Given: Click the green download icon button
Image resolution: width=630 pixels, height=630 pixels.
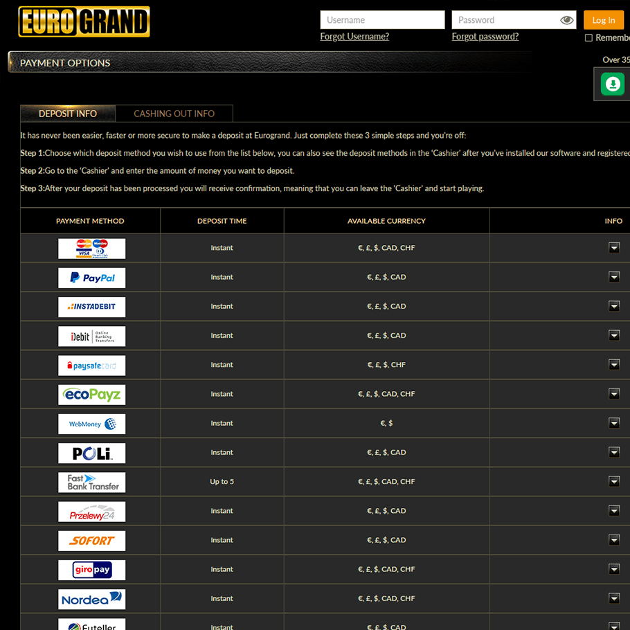Looking at the screenshot, I should (x=612, y=84).
